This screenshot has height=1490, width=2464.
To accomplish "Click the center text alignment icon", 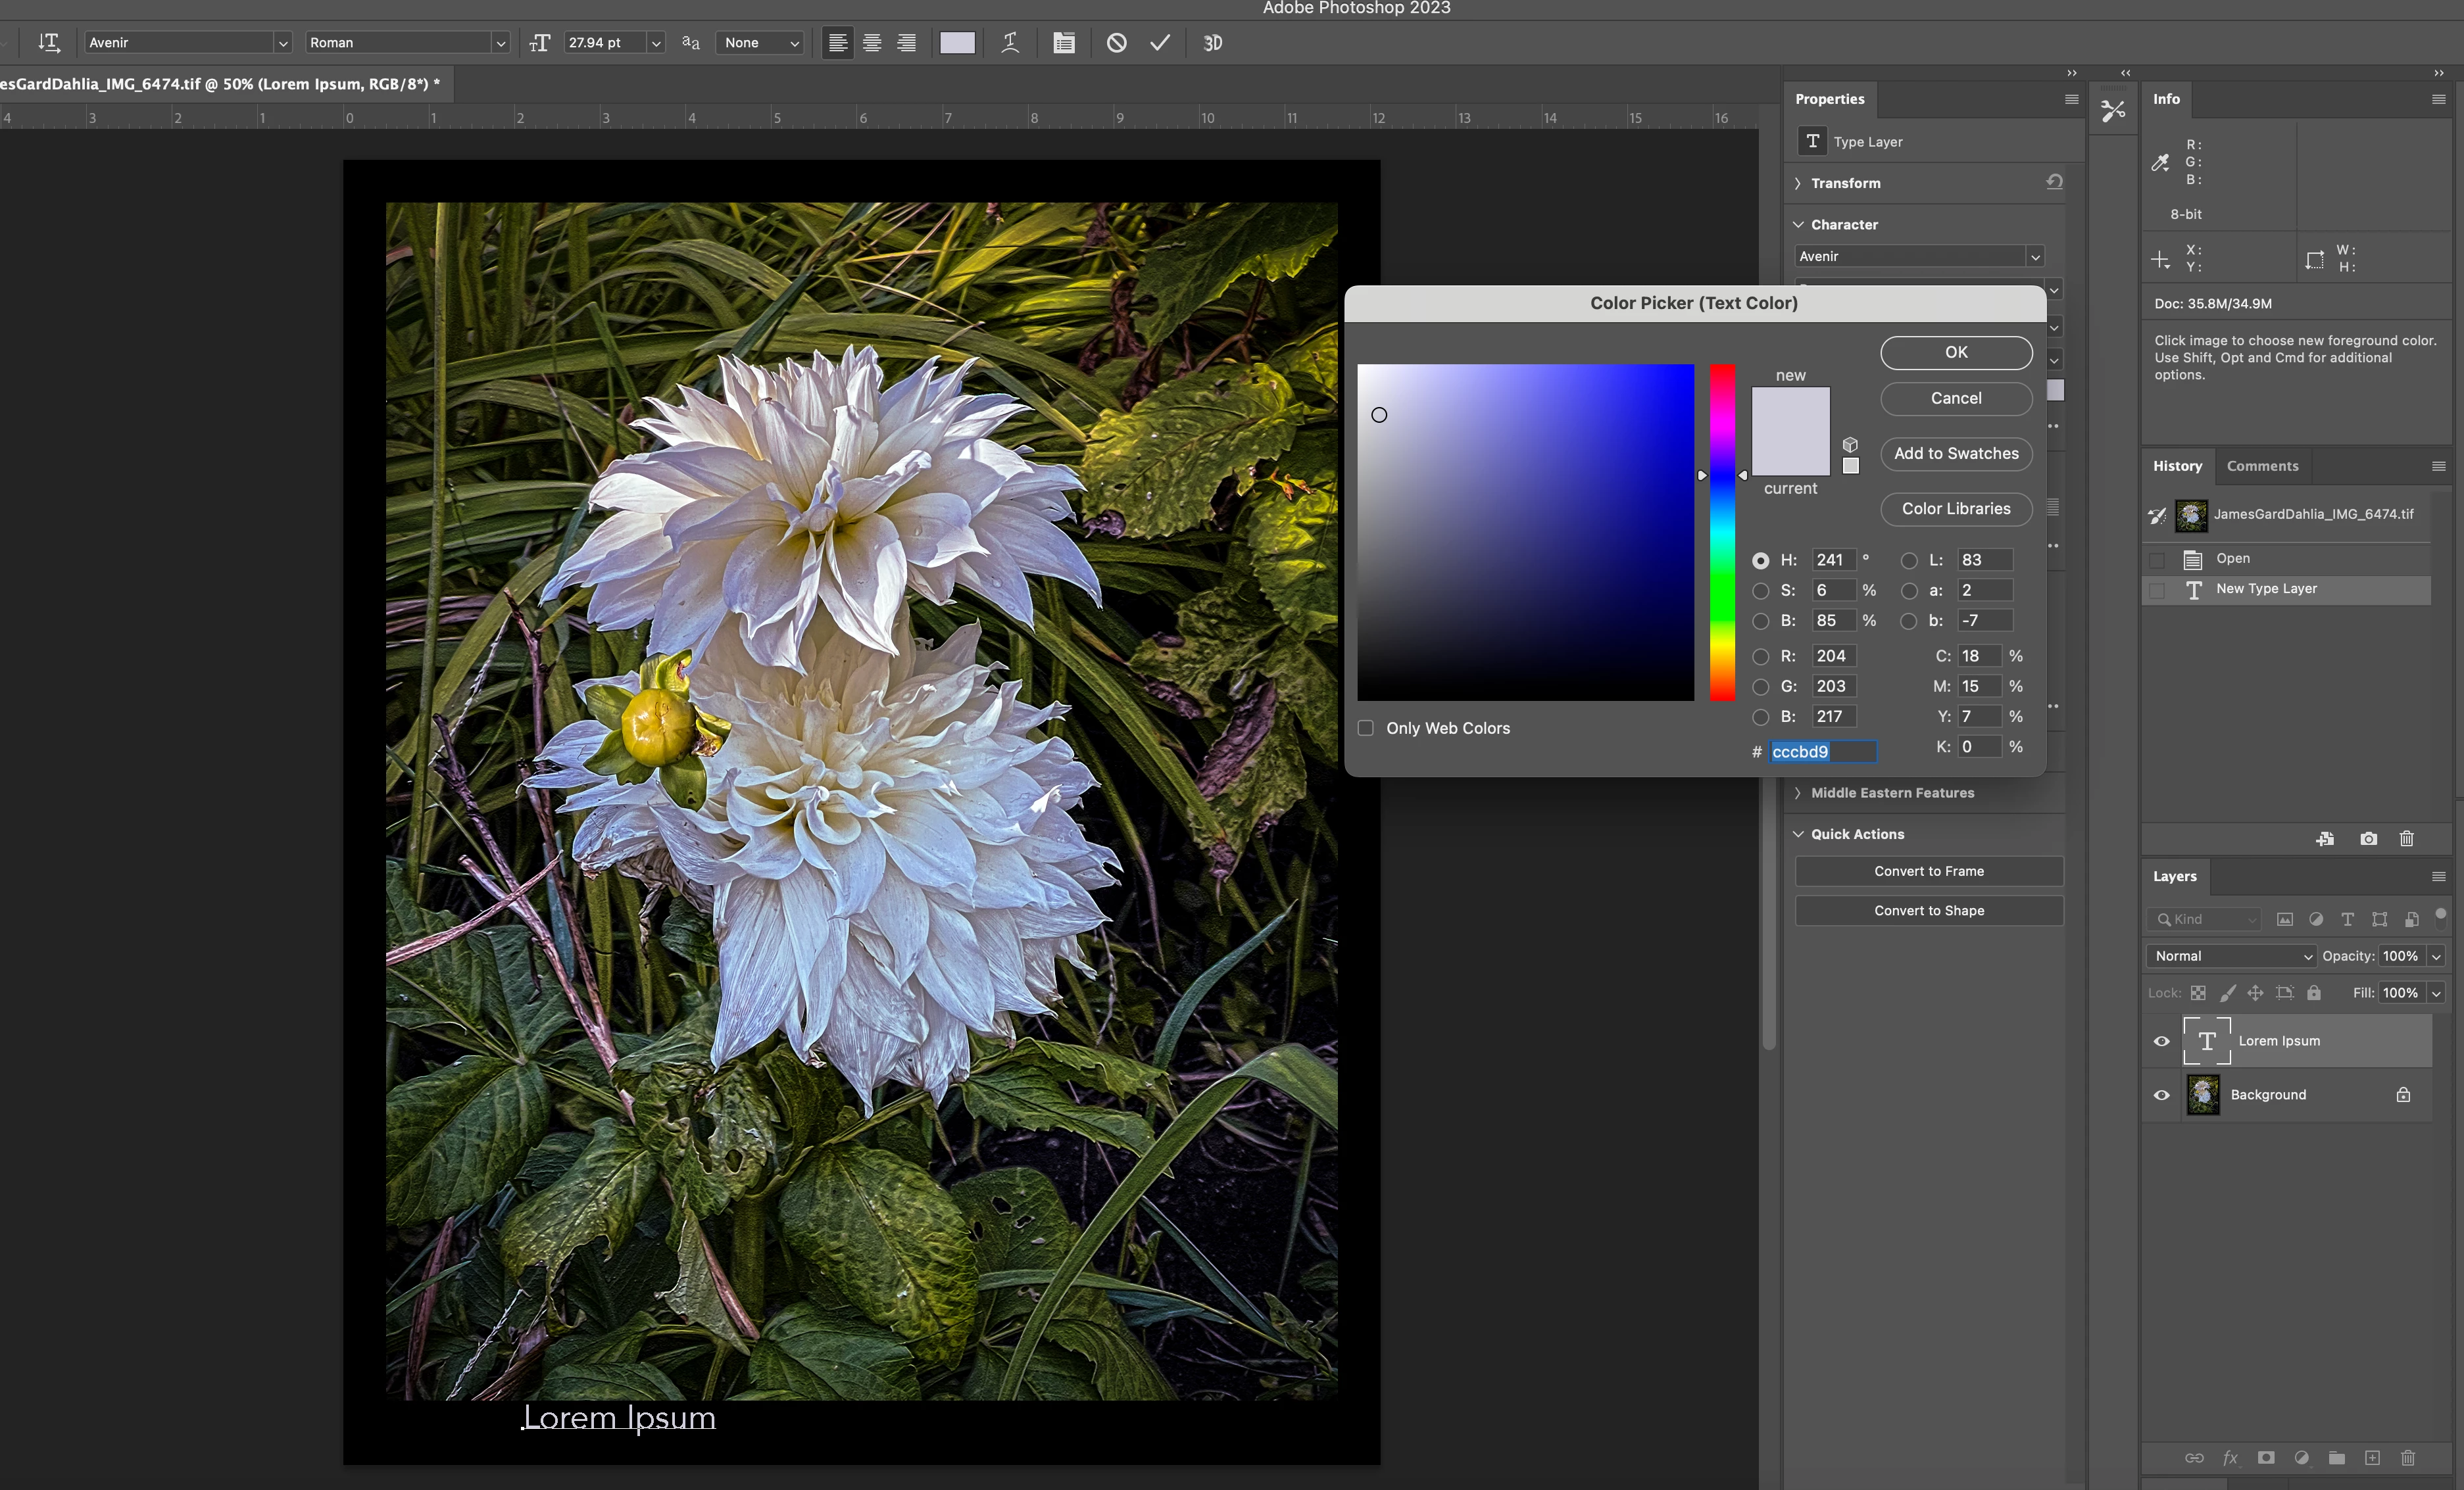I will click(872, 43).
